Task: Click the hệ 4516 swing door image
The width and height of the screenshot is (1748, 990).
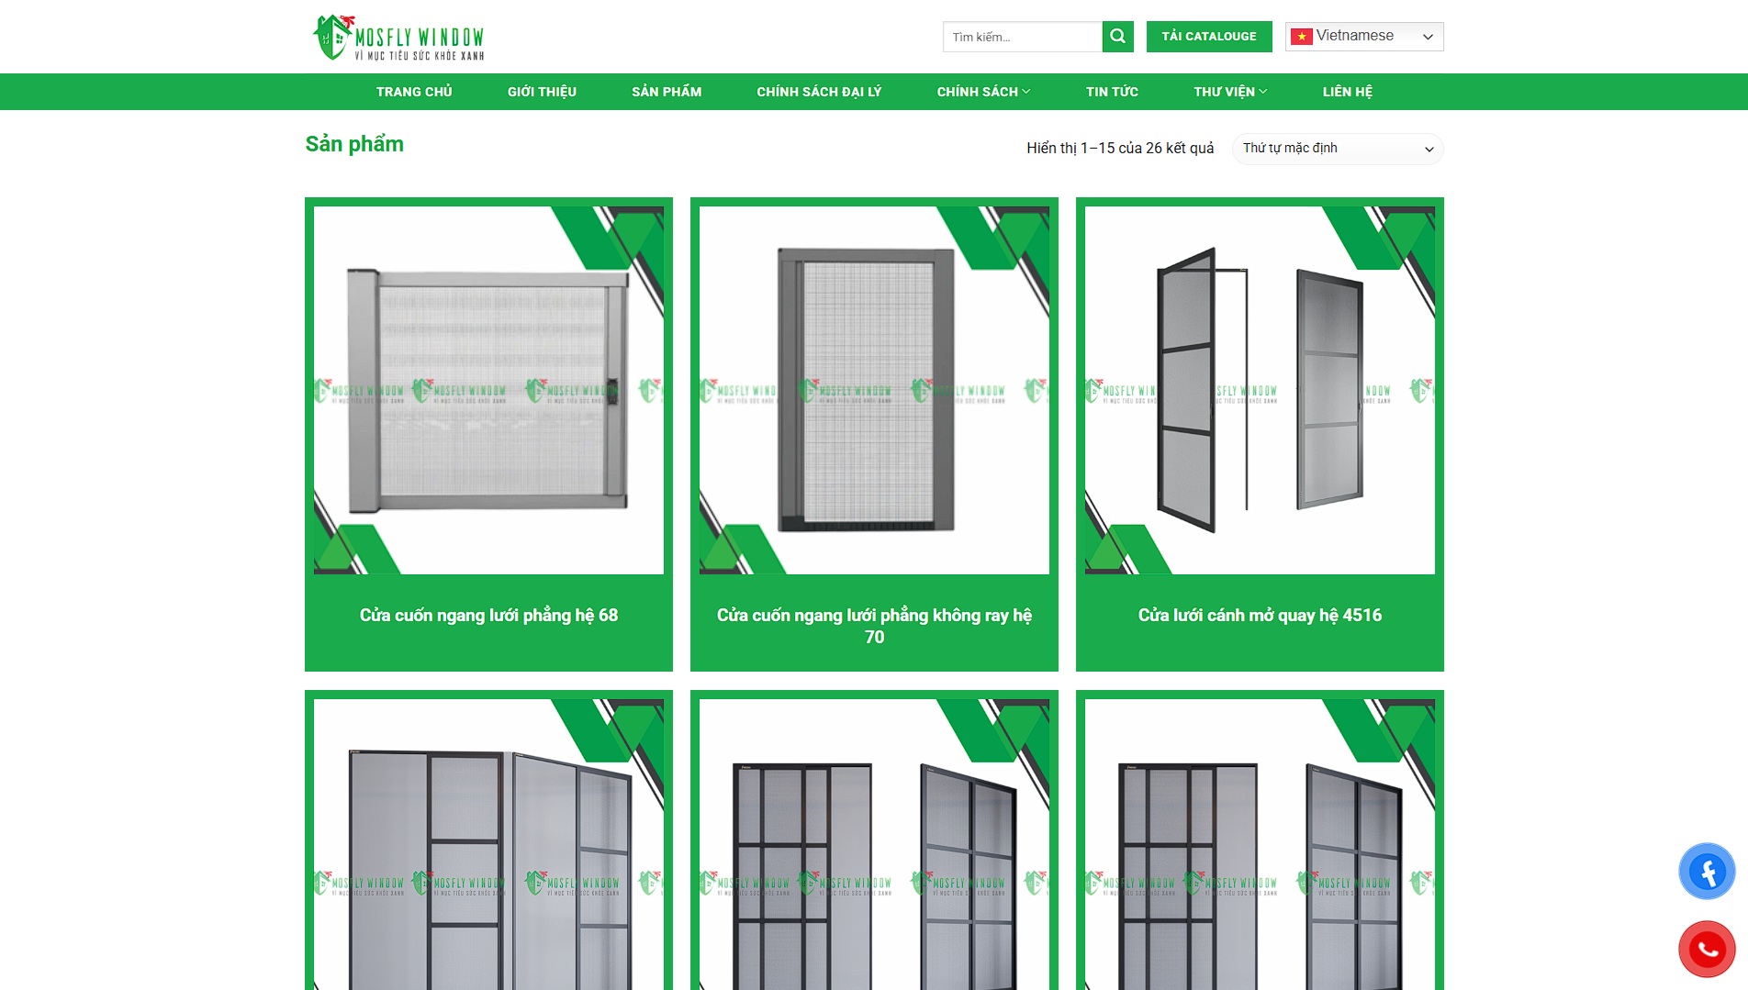Action: pos(1260,390)
